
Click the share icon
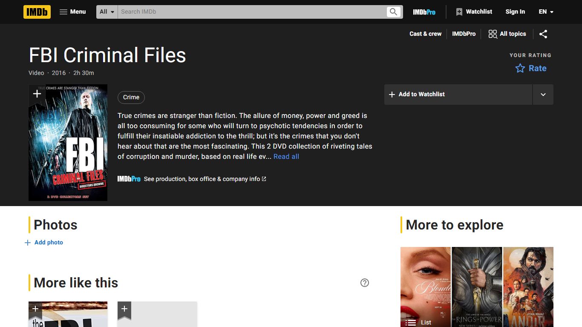coord(543,34)
